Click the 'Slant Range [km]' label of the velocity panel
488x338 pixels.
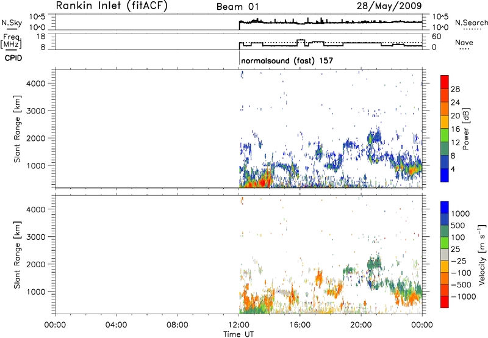point(17,254)
